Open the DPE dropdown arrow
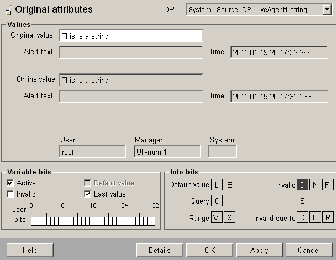The width and height of the screenshot is (336, 260). tap(327, 10)
